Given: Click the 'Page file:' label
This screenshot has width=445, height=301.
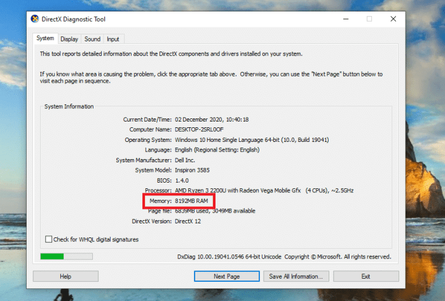Looking at the screenshot, I should coord(160,211).
